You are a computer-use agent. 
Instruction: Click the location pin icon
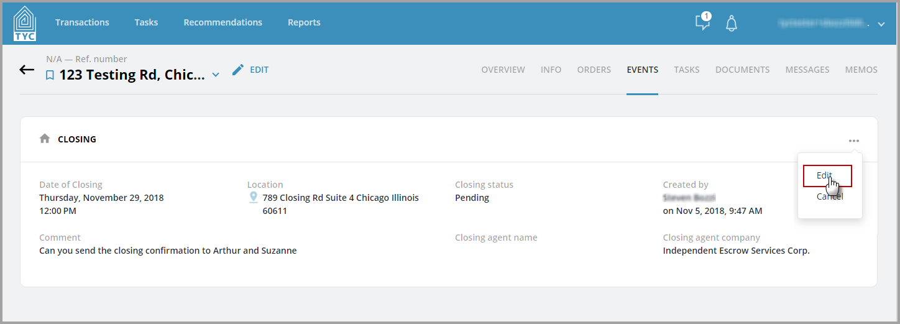253,197
